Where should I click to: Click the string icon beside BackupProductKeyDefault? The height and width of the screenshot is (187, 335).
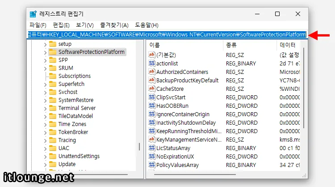coord(152,80)
